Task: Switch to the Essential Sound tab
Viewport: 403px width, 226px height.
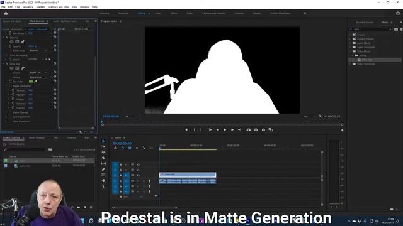Action: (x=364, y=23)
